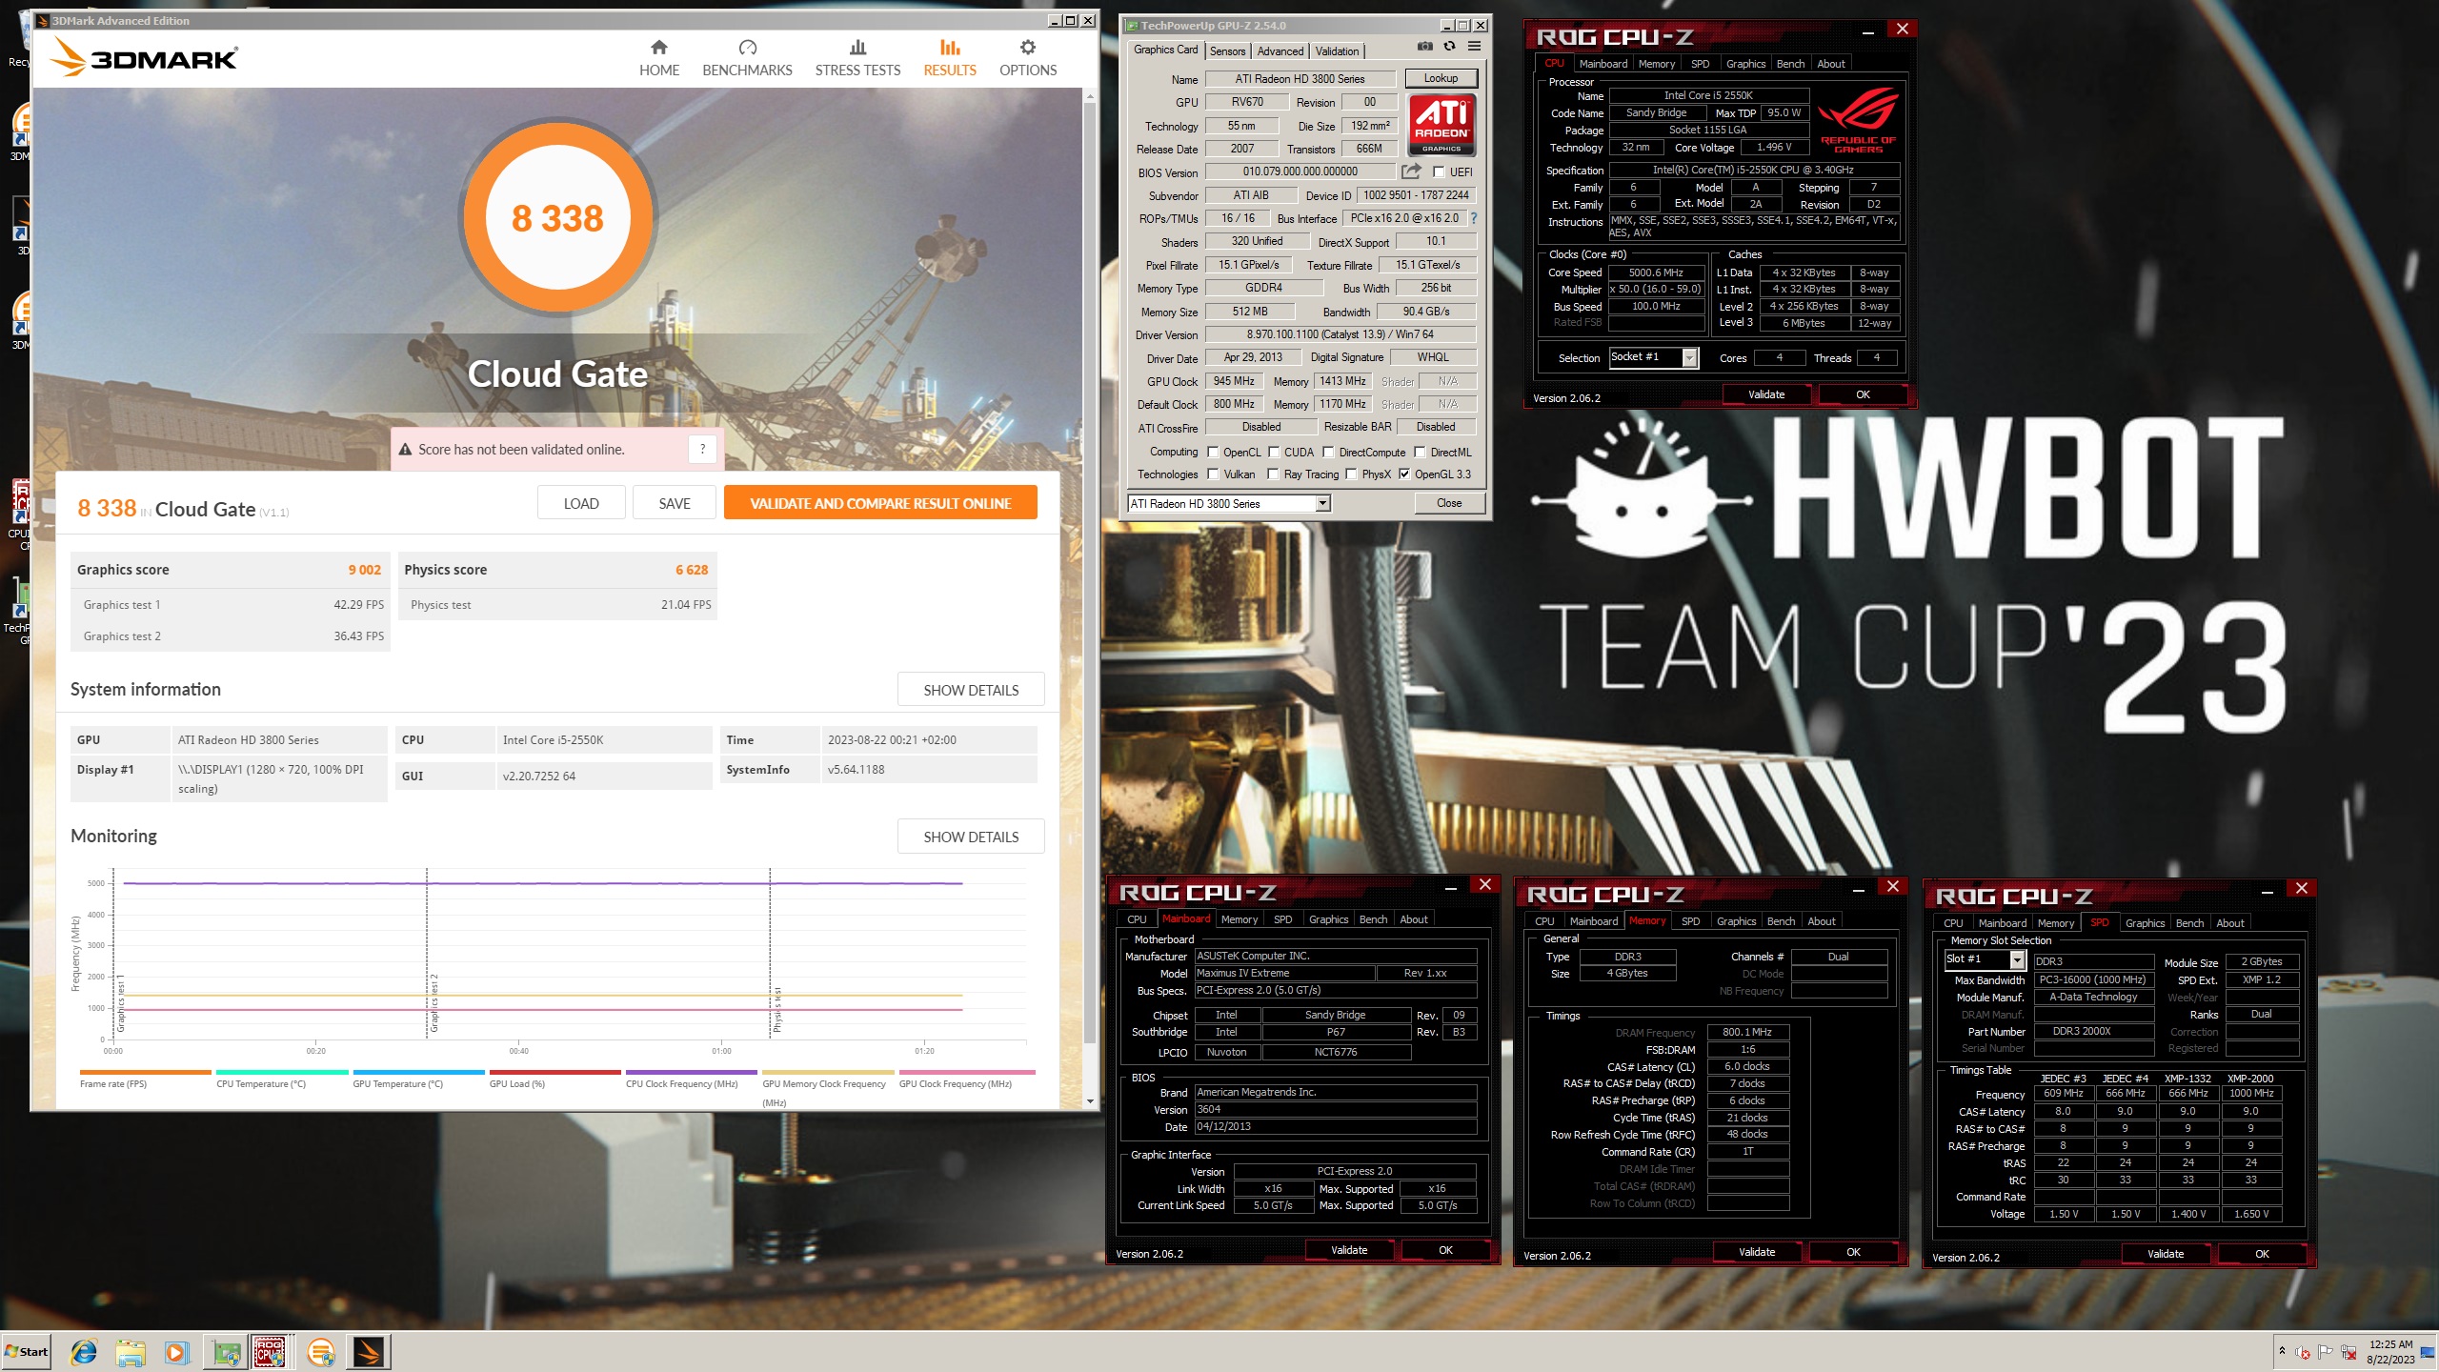2439x1372 pixels.
Task: Show hidden system tray icons arrow
Action: click(x=2282, y=1351)
